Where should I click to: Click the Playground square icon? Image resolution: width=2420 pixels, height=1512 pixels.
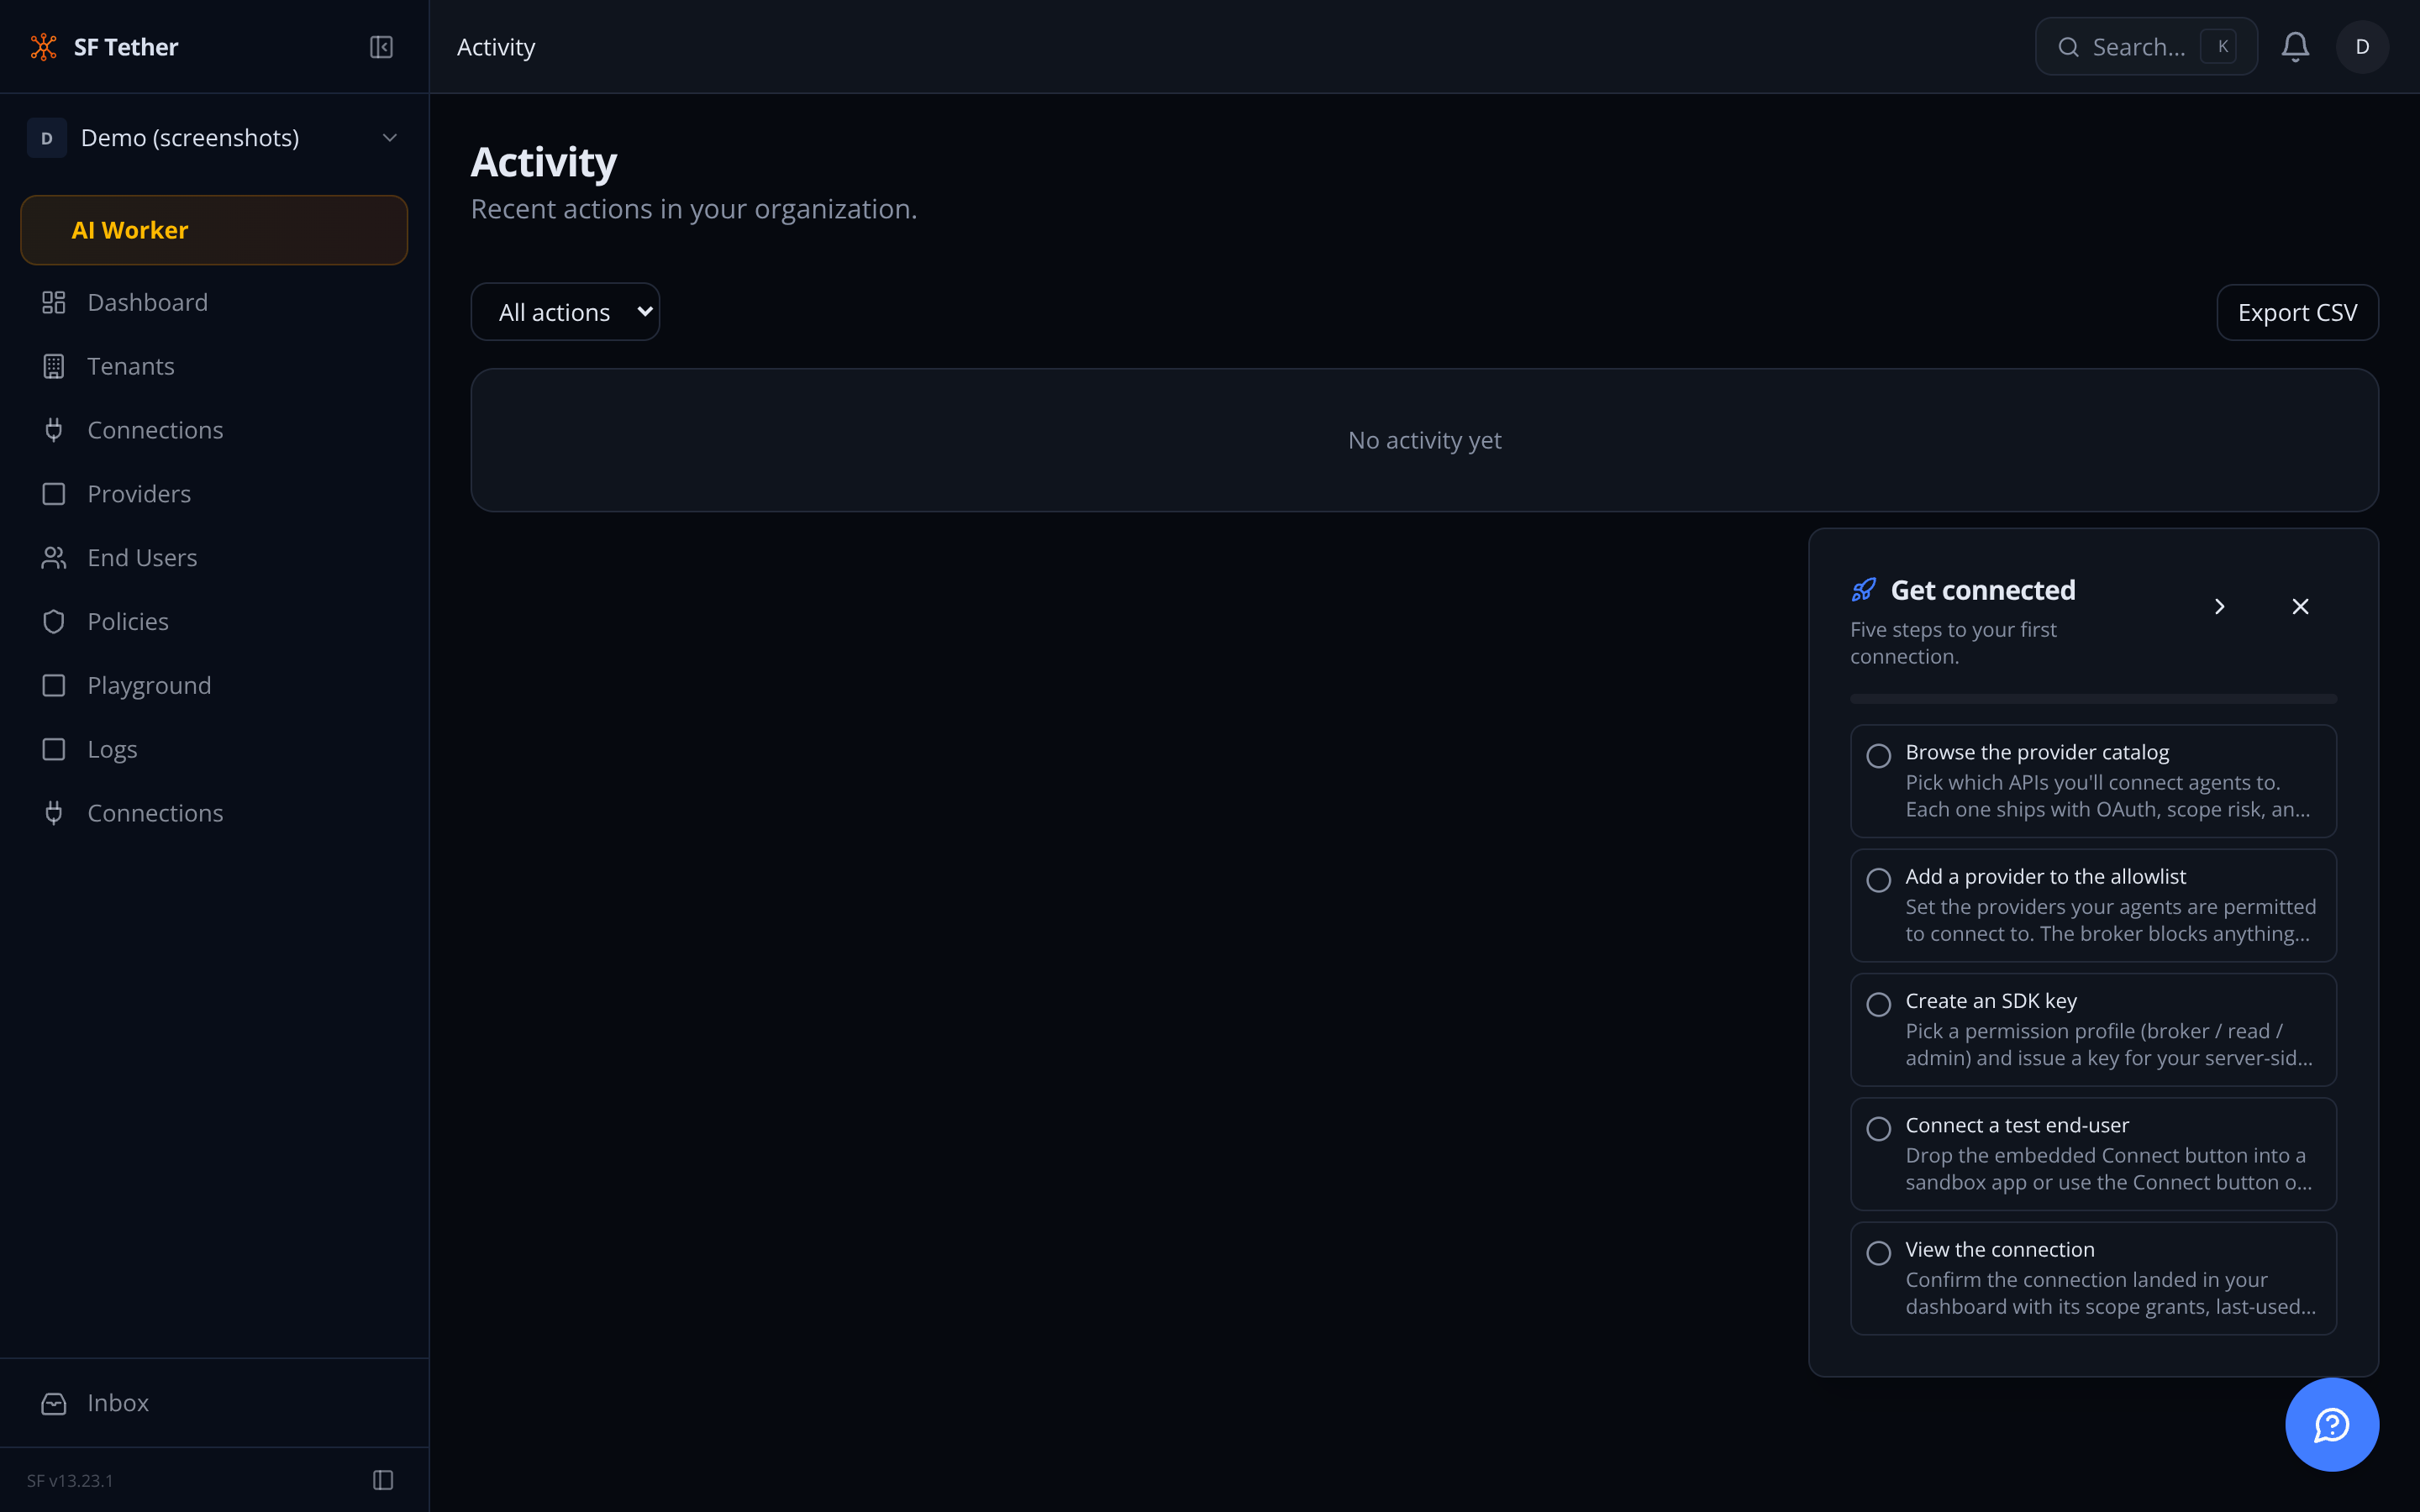coord(54,686)
